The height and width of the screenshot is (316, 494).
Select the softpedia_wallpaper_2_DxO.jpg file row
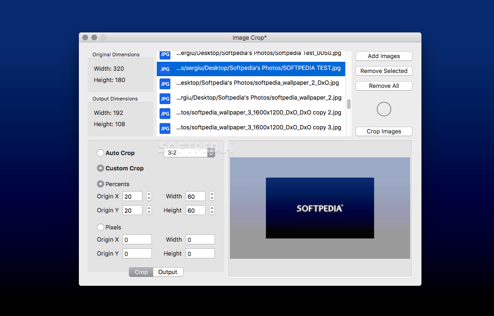pyautogui.click(x=251, y=83)
